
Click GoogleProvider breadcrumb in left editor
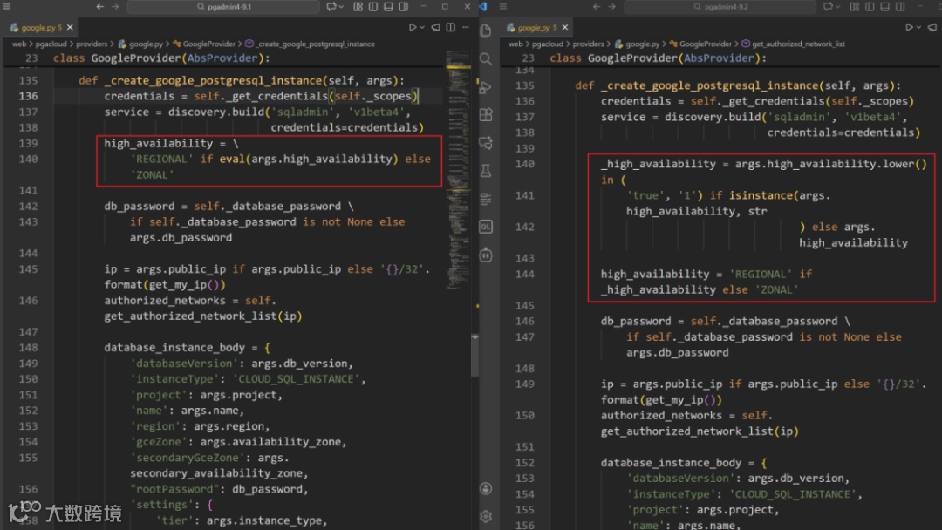pos(208,44)
